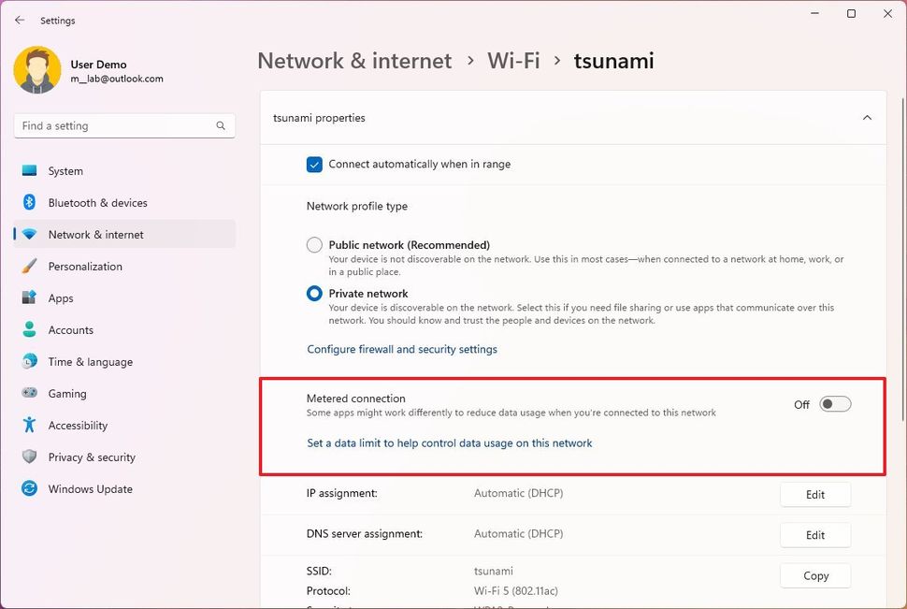The width and height of the screenshot is (907, 609).
Task: Select the Gaming controller icon
Action: [28, 394]
